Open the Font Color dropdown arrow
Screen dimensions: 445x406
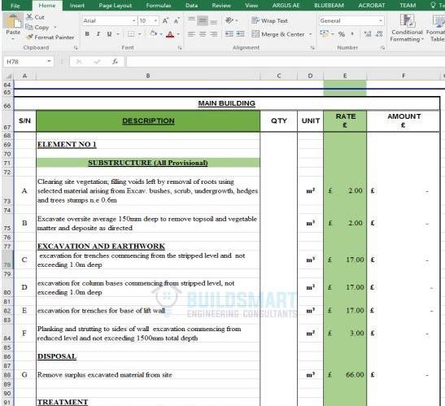point(178,34)
